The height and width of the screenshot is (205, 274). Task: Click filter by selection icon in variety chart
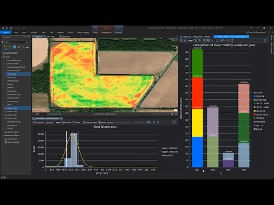195,40
